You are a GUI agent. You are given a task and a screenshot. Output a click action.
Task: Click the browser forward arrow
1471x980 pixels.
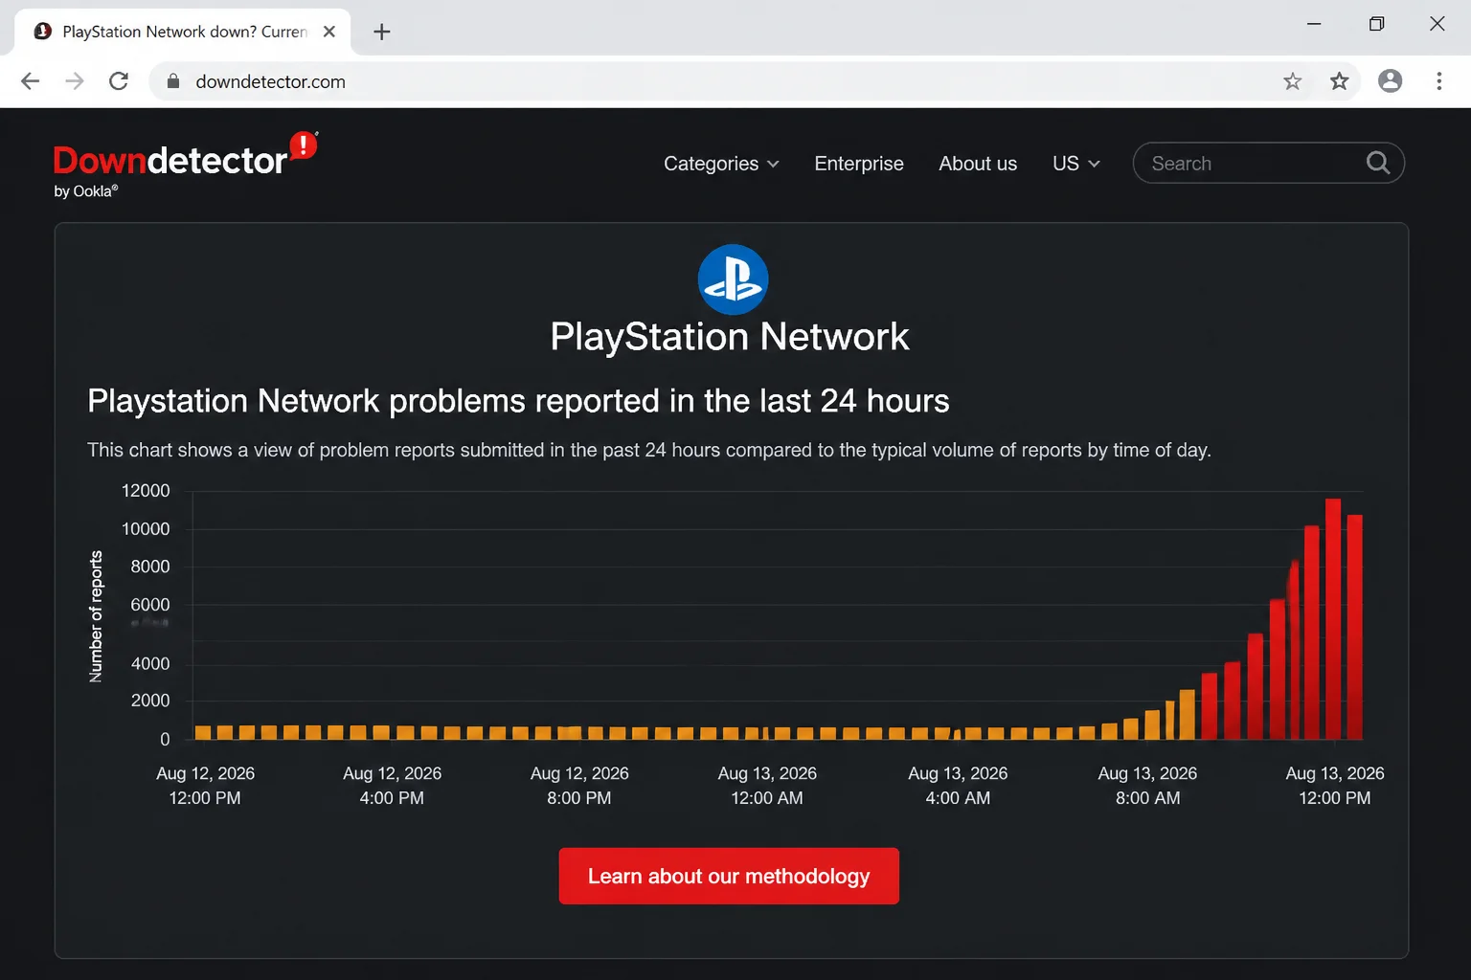pos(74,81)
